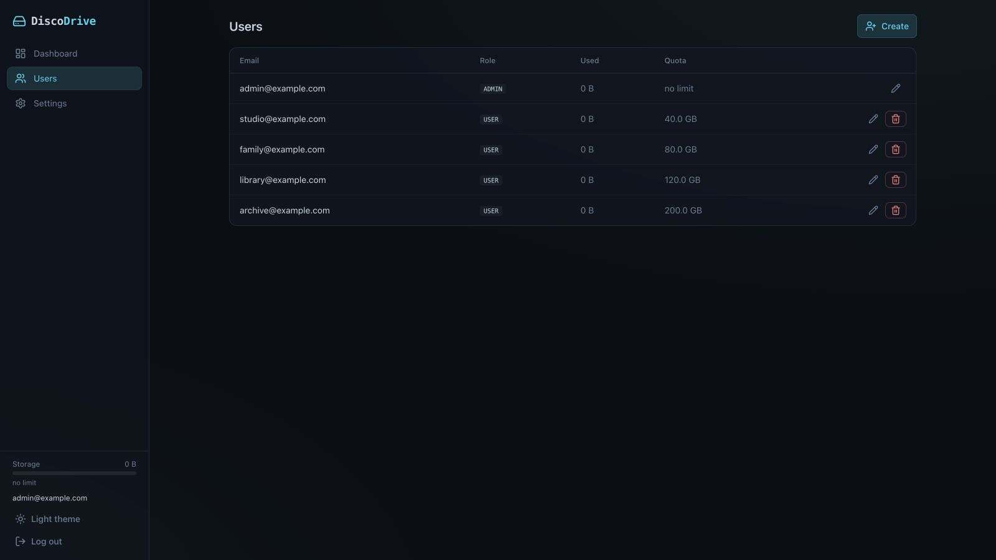The image size is (996, 560).
Task: Click the DiscoDrive logo icon
Action: pos(19,21)
